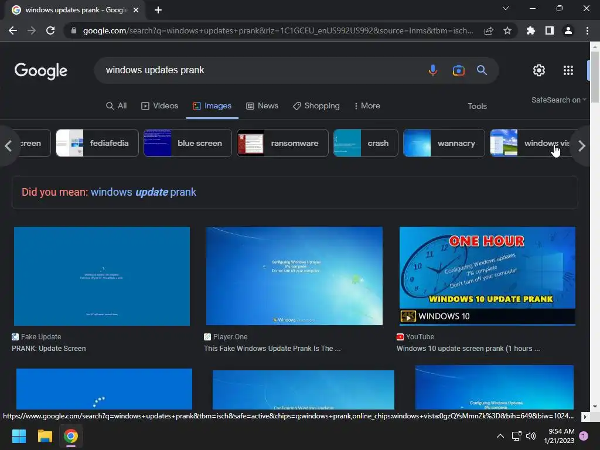Click the share page icon in address bar
600x450 pixels.
tap(489, 30)
